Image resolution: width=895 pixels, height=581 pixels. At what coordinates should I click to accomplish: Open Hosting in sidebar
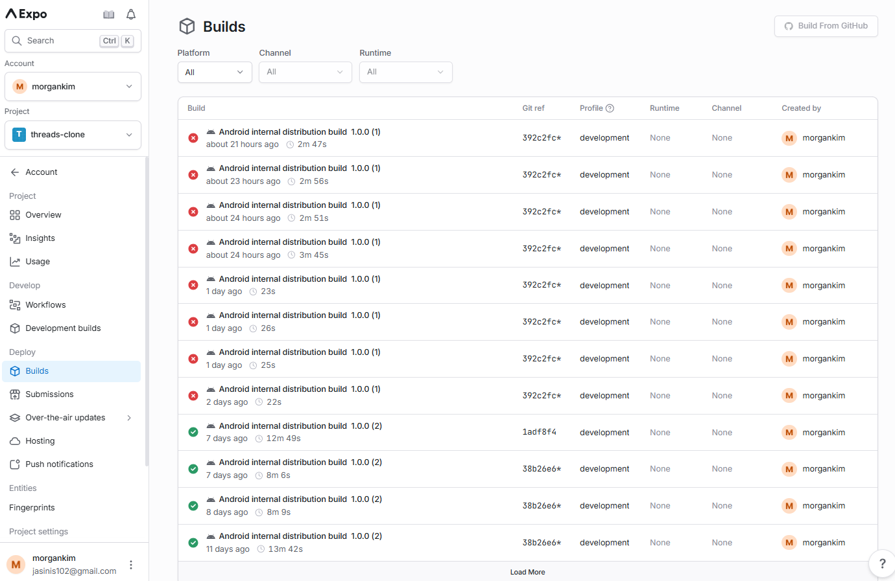tap(71, 441)
